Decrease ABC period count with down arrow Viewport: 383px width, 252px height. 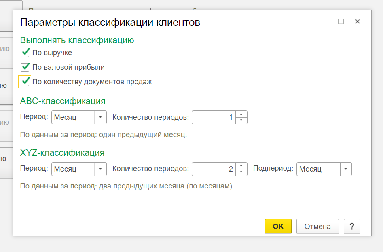241,121
